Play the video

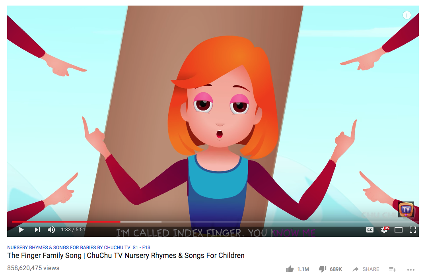click(x=21, y=230)
